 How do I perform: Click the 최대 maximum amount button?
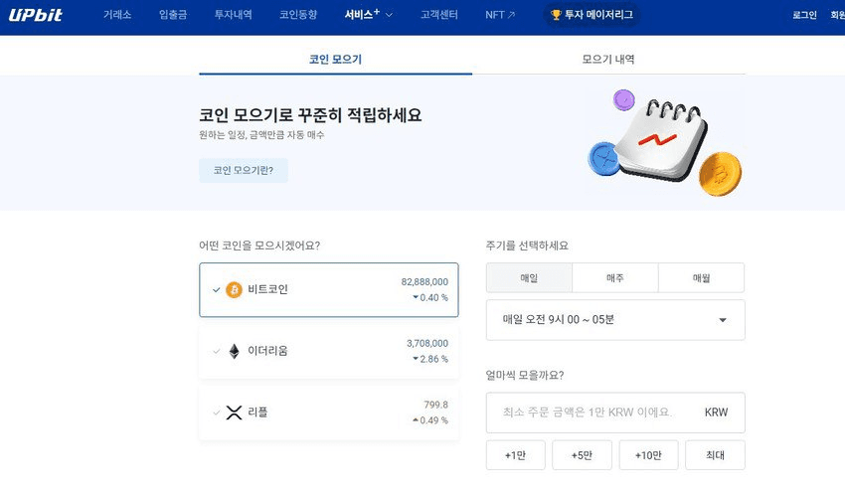coord(715,455)
